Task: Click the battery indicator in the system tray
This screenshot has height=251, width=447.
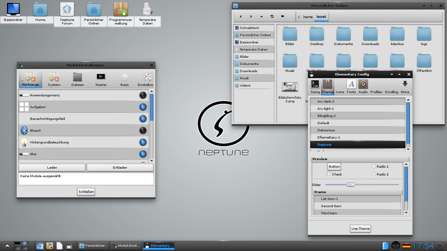Action: click(x=385, y=246)
